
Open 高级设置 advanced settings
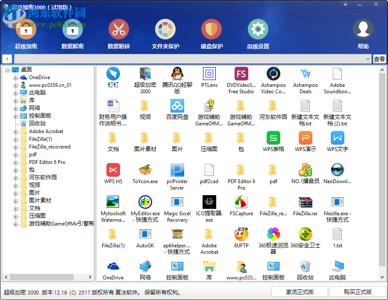(257, 33)
